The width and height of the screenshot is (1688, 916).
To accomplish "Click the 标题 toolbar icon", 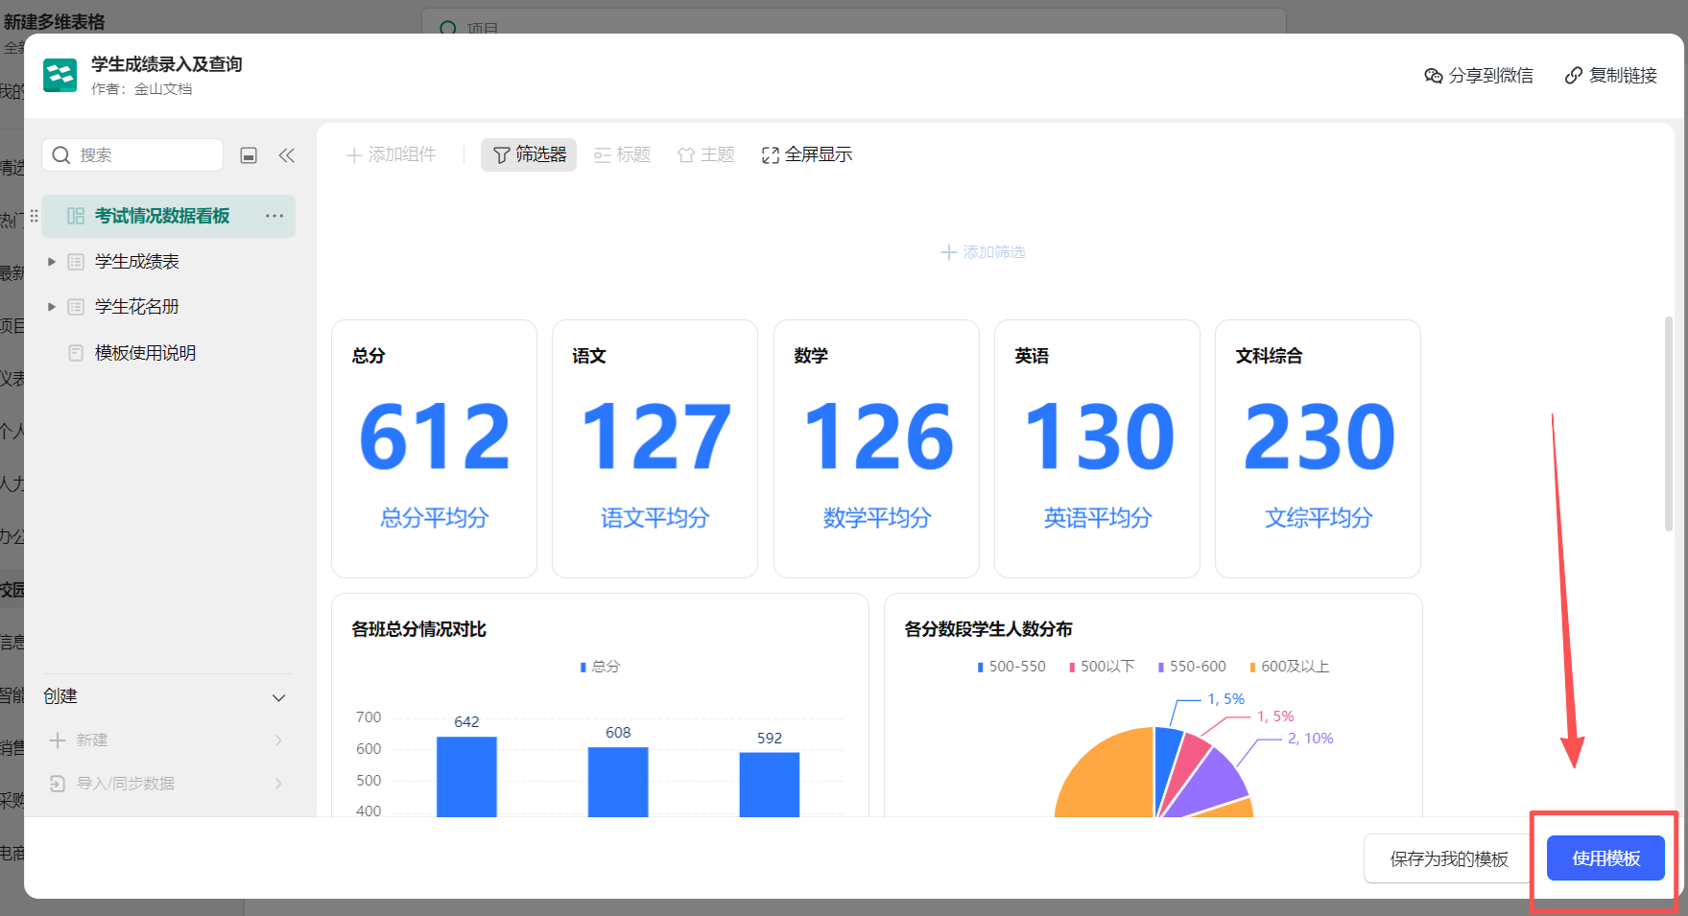I will (x=603, y=155).
